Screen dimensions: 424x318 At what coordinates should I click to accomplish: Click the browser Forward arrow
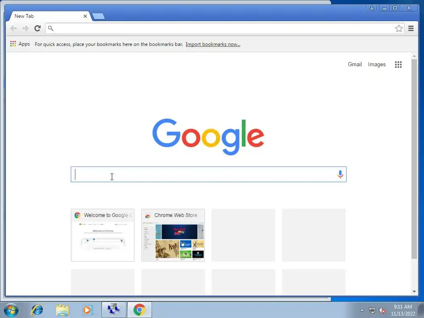(x=25, y=28)
